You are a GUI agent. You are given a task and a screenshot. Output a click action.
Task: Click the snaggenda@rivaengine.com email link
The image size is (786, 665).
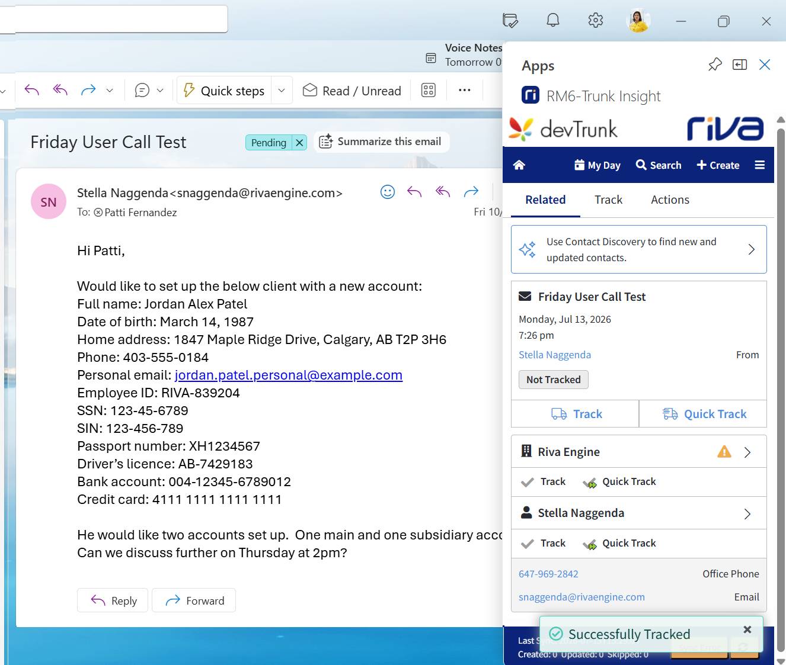(x=581, y=597)
